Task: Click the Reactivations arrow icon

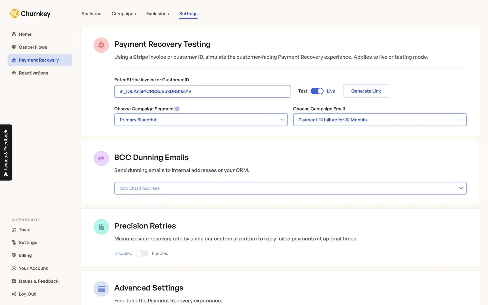Action: [14, 73]
